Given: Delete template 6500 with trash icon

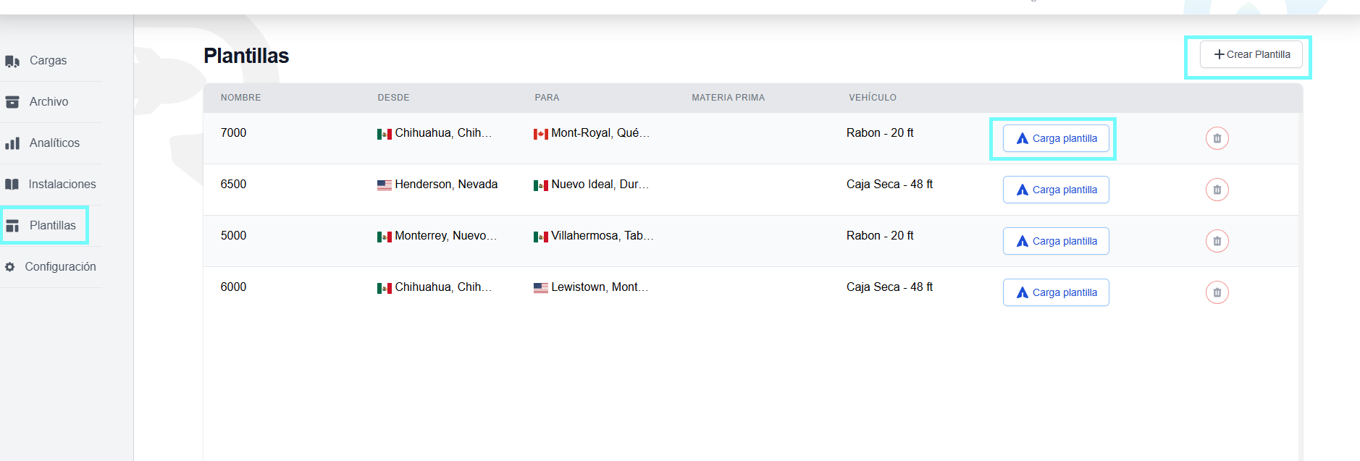Looking at the screenshot, I should (x=1217, y=190).
